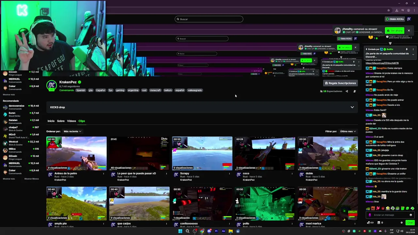Viewport: 418px width, 235px height.
Task: Switch to the Inicio tab
Action: tap(51, 121)
